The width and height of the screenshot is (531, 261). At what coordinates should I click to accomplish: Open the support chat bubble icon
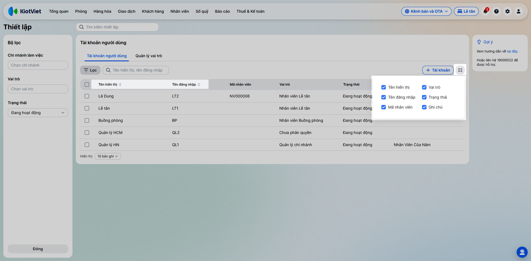522,252
